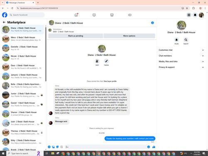Open the notifications bell in header
The height and width of the screenshot is (156, 208).
click(x=195, y=15)
